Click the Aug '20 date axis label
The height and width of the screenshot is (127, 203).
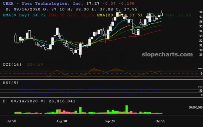[x=61, y=121]
